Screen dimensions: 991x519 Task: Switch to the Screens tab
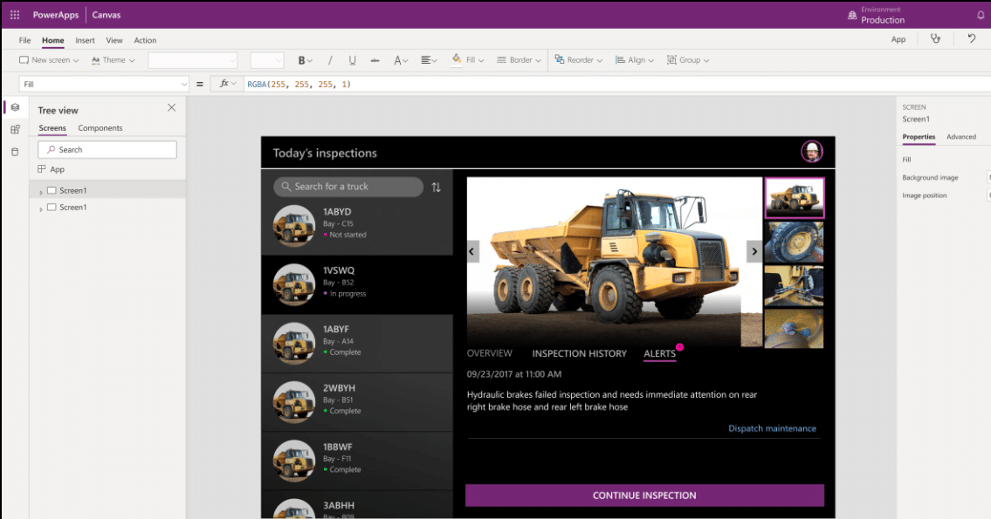pyautogui.click(x=52, y=128)
